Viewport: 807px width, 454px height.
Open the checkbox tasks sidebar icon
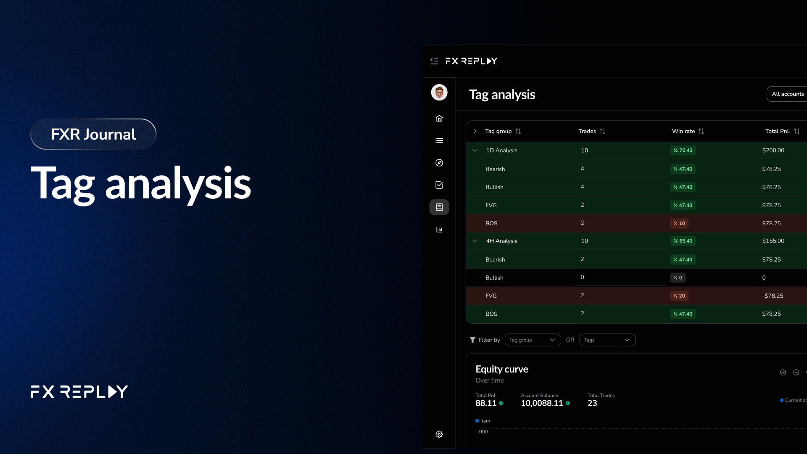tap(439, 185)
